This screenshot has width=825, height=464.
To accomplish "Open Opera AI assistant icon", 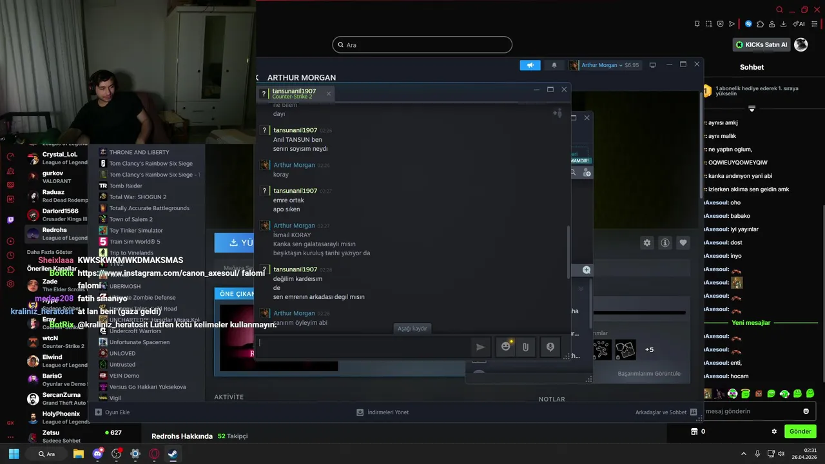I will point(799,24).
